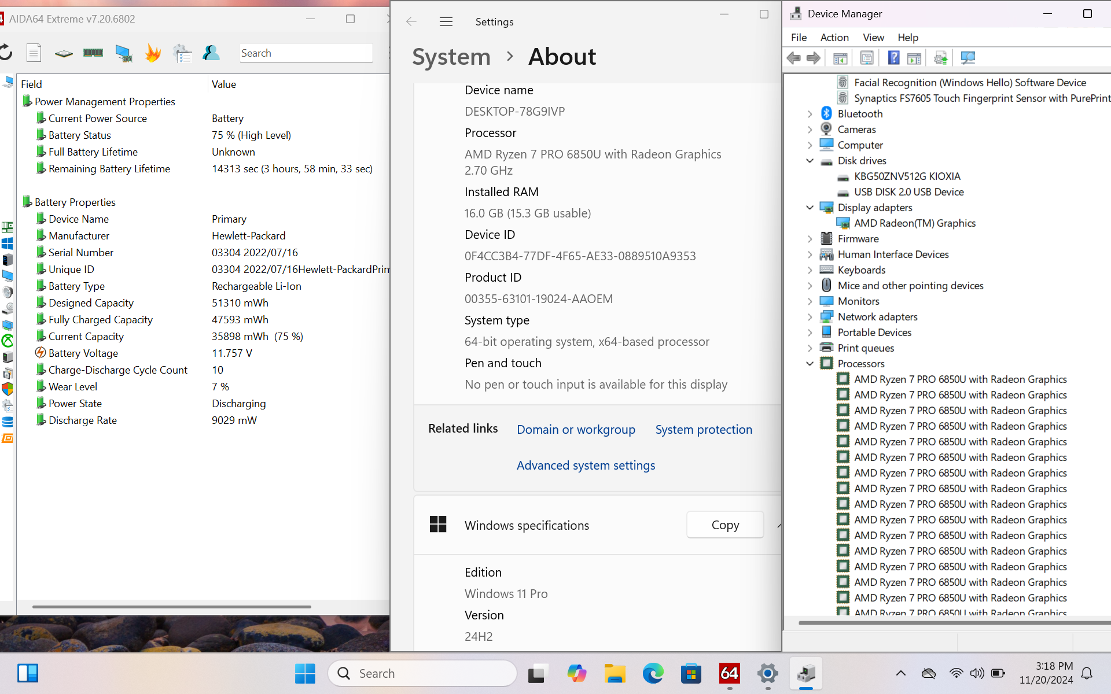The height and width of the screenshot is (694, 1111).
Task: Click the Device Manager back arrow
Action: coord(794,58)
